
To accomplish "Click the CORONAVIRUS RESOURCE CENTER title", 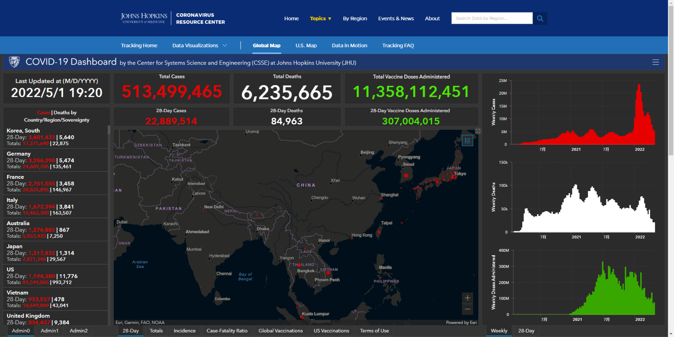I will pyautogui.click(x=201, y=19).
